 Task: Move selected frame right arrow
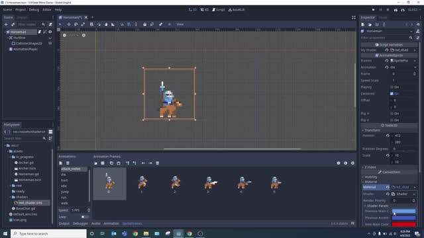tap(150, 163)
